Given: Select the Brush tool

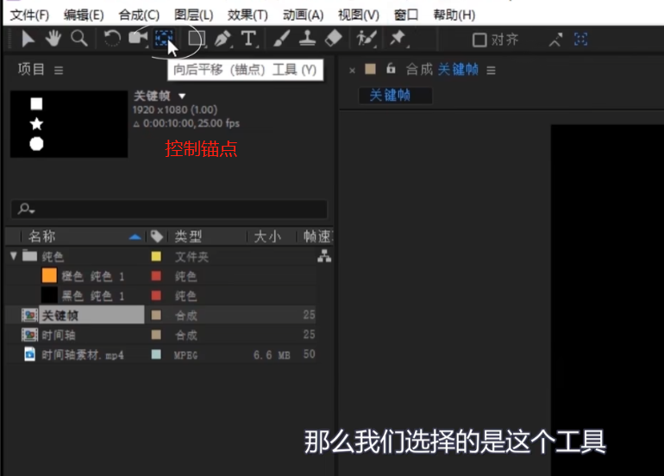Looking at the screenshot, I should point(282,39).
